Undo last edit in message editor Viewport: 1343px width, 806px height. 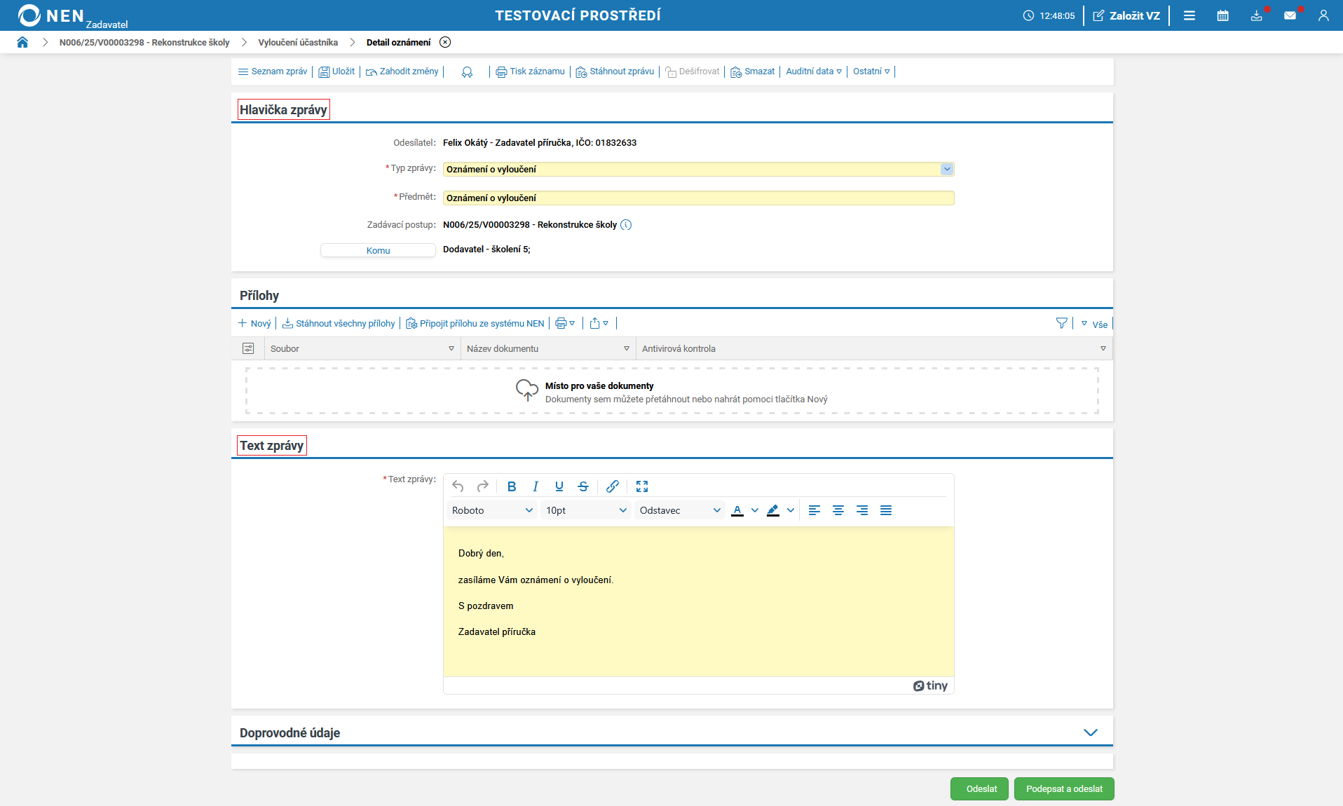click(x=458, y=486)
